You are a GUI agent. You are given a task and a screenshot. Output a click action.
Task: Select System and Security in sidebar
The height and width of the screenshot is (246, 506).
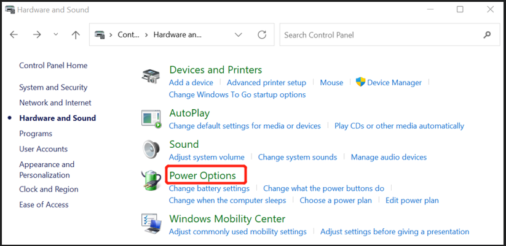[x=53, y=87]
